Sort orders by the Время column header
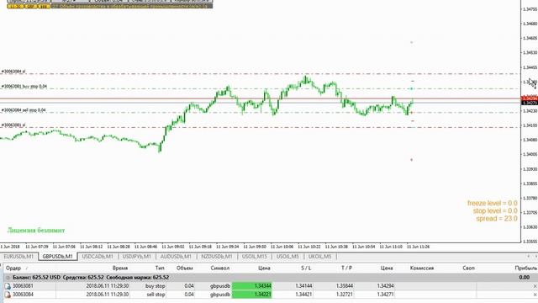Image resolution: width=538 pixels, height=303 pixels. pos(120,268)
